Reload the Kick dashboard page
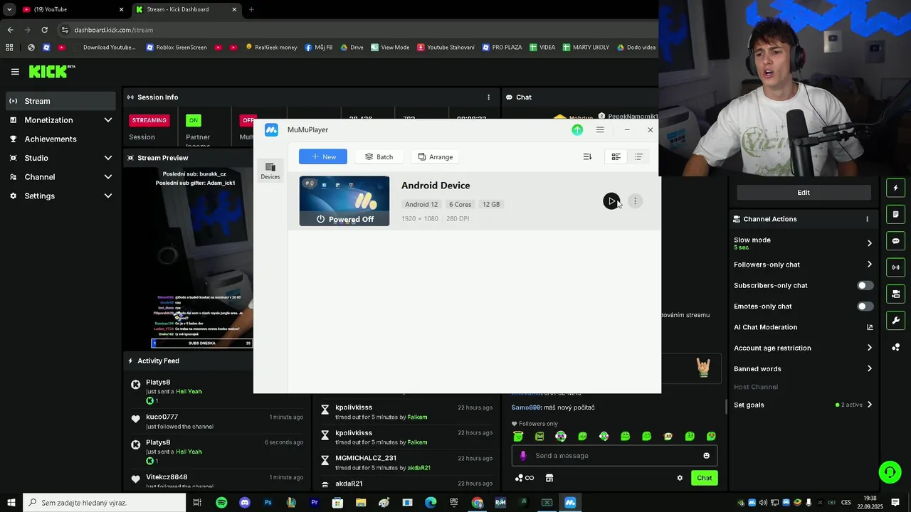Image resolution: width=911 pixels, height=512 pixels. point(44,30)
